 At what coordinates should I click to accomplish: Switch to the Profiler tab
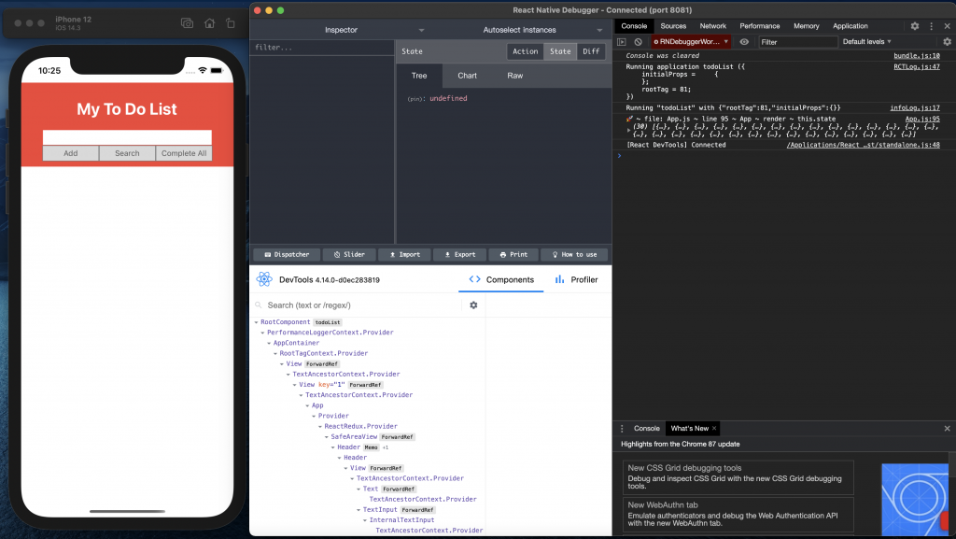click(x=576, y=280)
